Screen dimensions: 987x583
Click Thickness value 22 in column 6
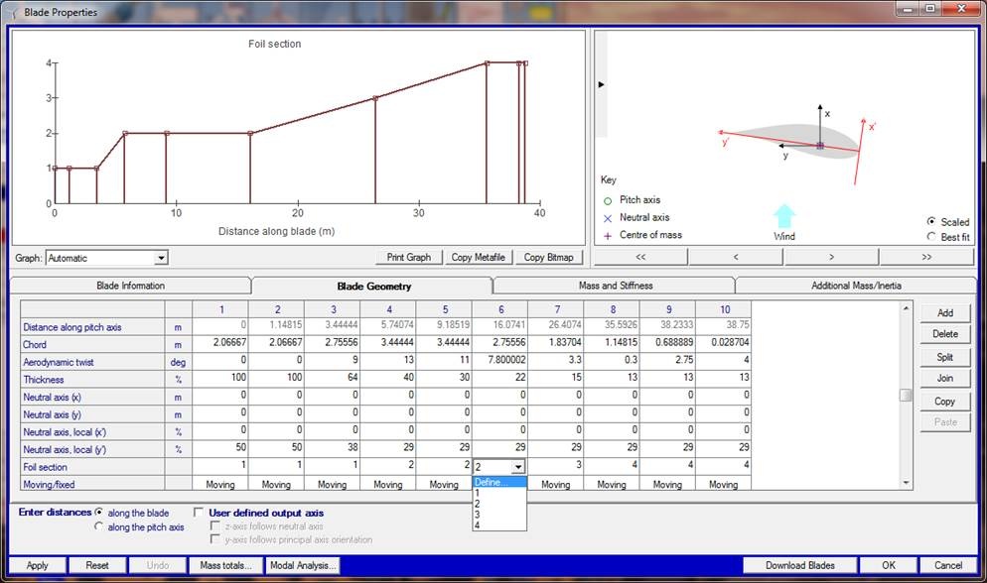(x=499, y=378)
